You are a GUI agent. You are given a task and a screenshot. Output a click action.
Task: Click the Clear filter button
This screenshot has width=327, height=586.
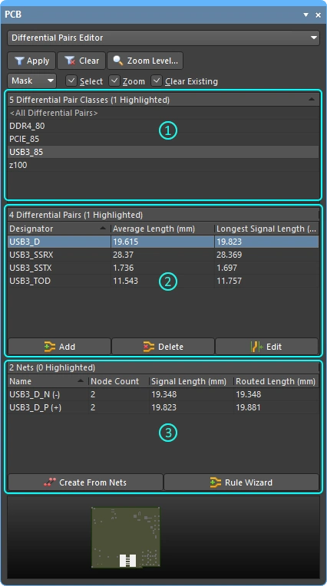tap(81, 61)
